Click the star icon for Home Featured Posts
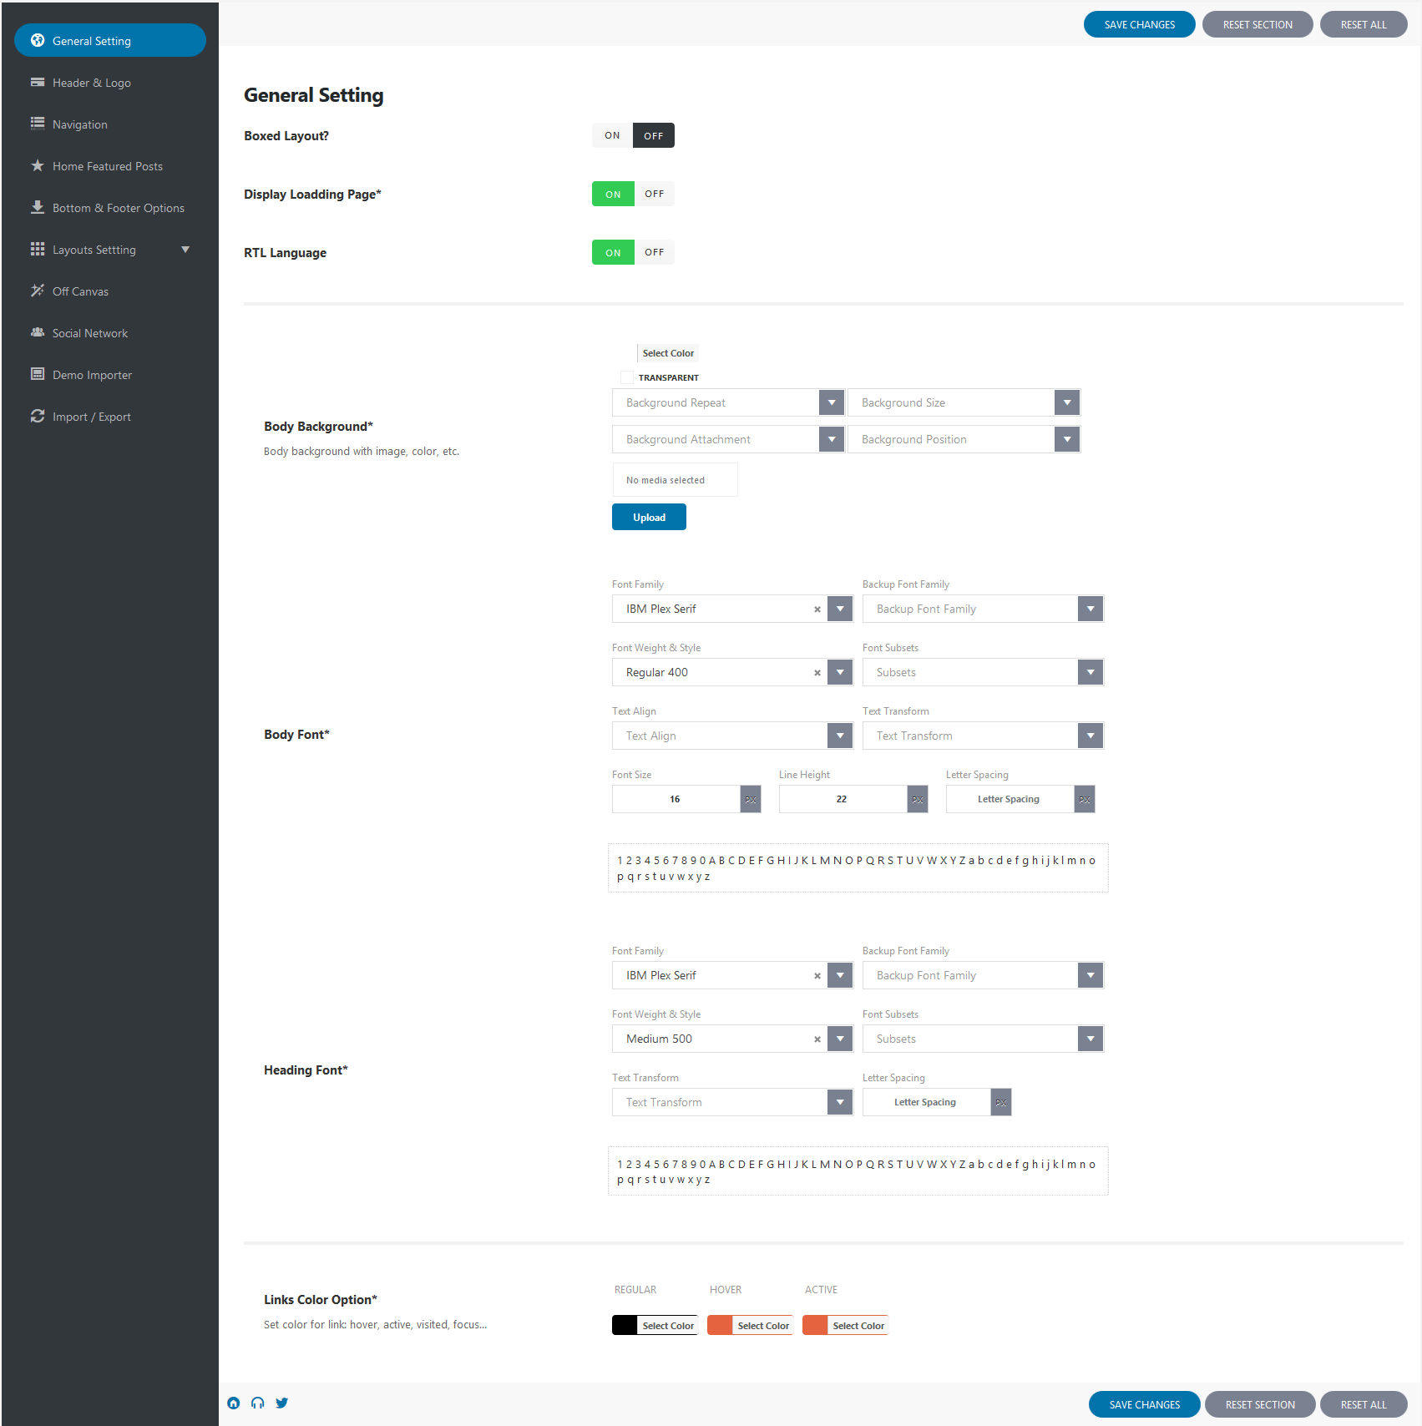This screenshot has width=1422, height=1426. [x=38, y=166]
